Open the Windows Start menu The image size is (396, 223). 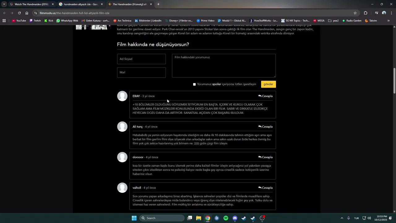coord(134,218)
